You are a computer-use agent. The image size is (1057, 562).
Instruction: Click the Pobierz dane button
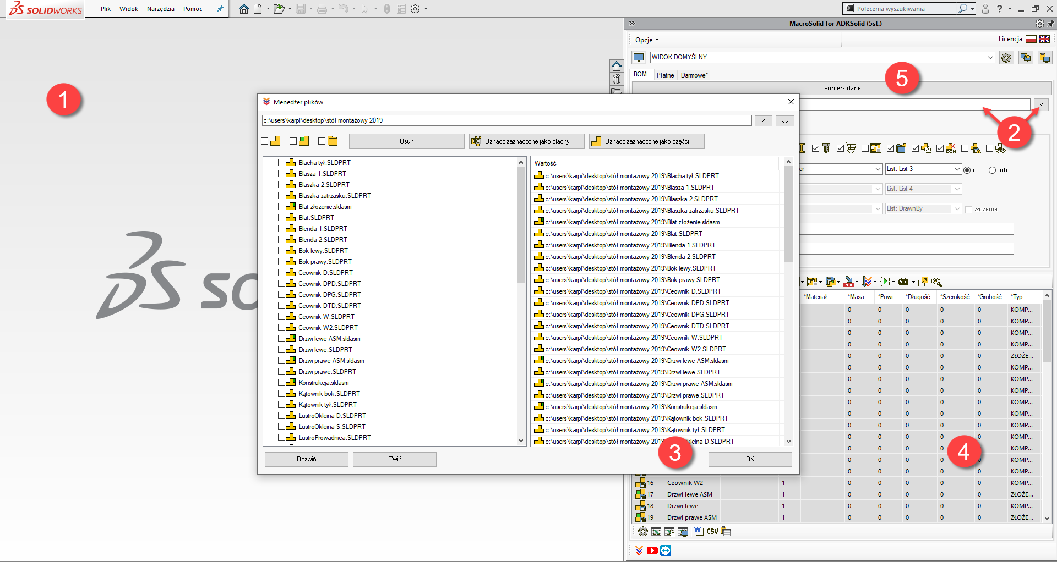click(x=842, y=88)
